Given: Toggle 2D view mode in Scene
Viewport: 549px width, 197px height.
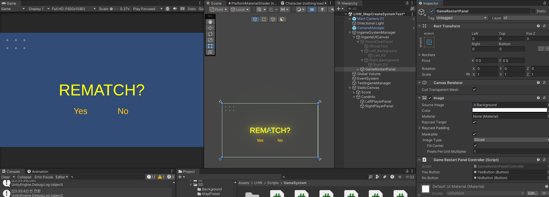Looking at the screenshot, I should click(x=312, y=9).
